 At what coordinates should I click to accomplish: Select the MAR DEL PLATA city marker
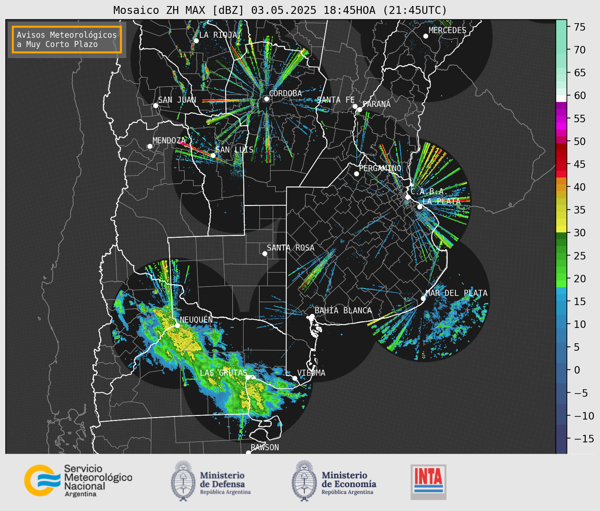[423, 298]
